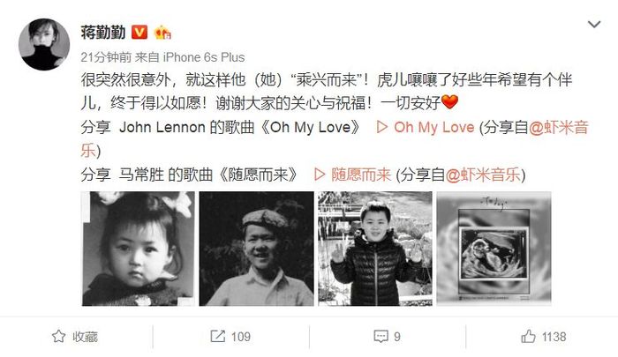
Task: Click the repost share icon
Action: [x=217, y=337]
